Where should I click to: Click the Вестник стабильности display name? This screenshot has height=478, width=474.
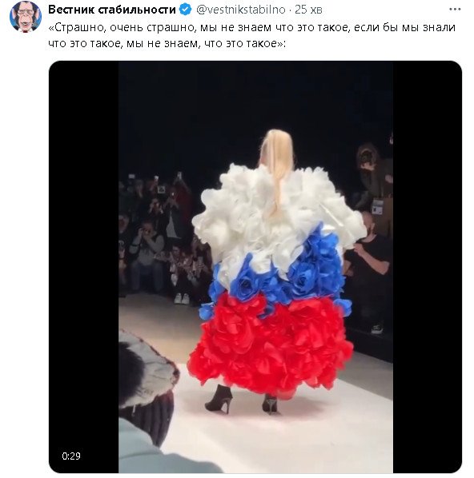[112, 10]
